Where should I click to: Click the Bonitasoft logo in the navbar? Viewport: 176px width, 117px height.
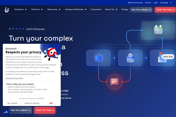(7, 10)
